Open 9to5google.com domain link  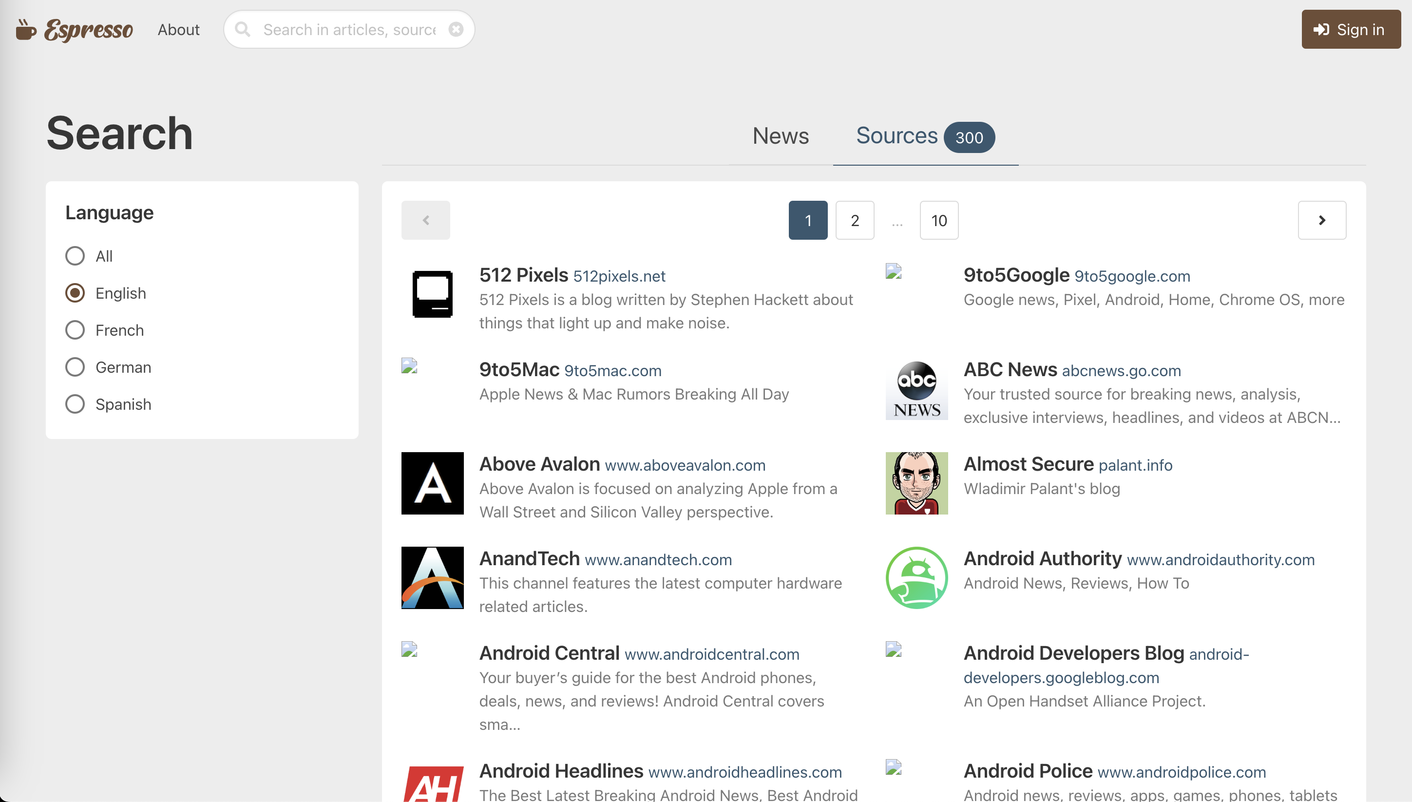pos(1132,276)
